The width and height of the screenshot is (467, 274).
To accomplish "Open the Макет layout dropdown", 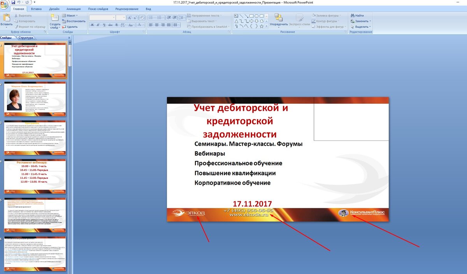I will click(70, 16).
